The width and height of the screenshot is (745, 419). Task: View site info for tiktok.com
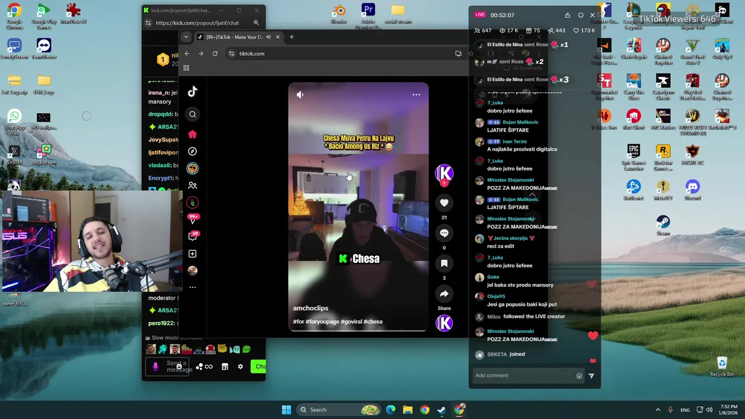coord(232,54)
